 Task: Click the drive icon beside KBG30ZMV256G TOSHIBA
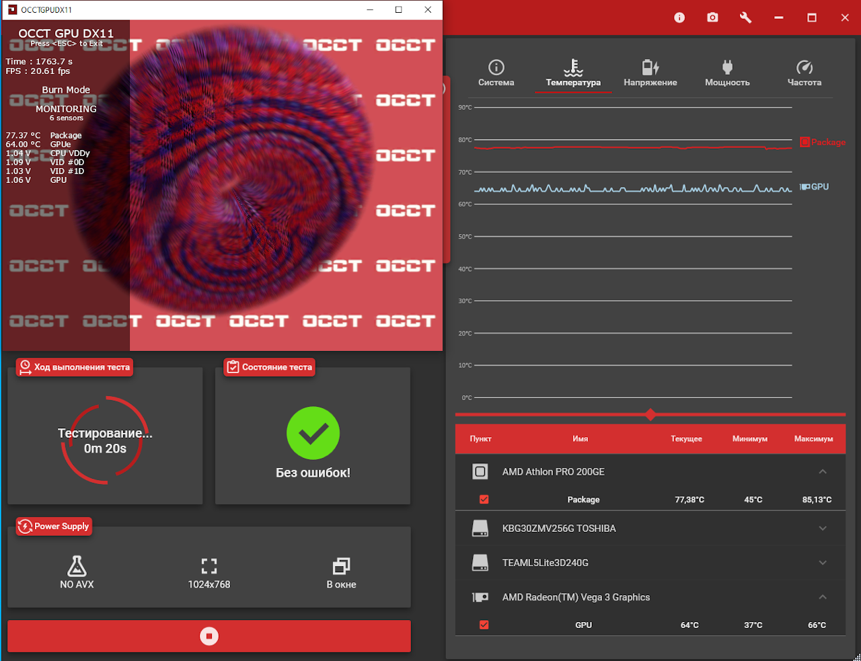tap(480, 529)
